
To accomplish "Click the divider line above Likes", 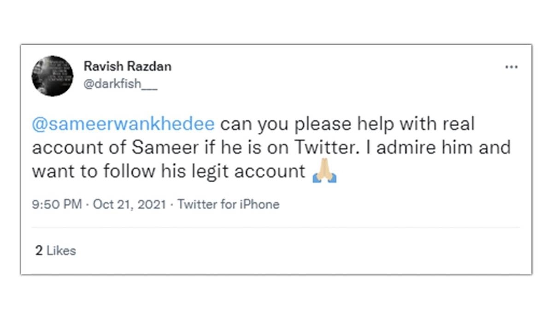I will 276,227.
